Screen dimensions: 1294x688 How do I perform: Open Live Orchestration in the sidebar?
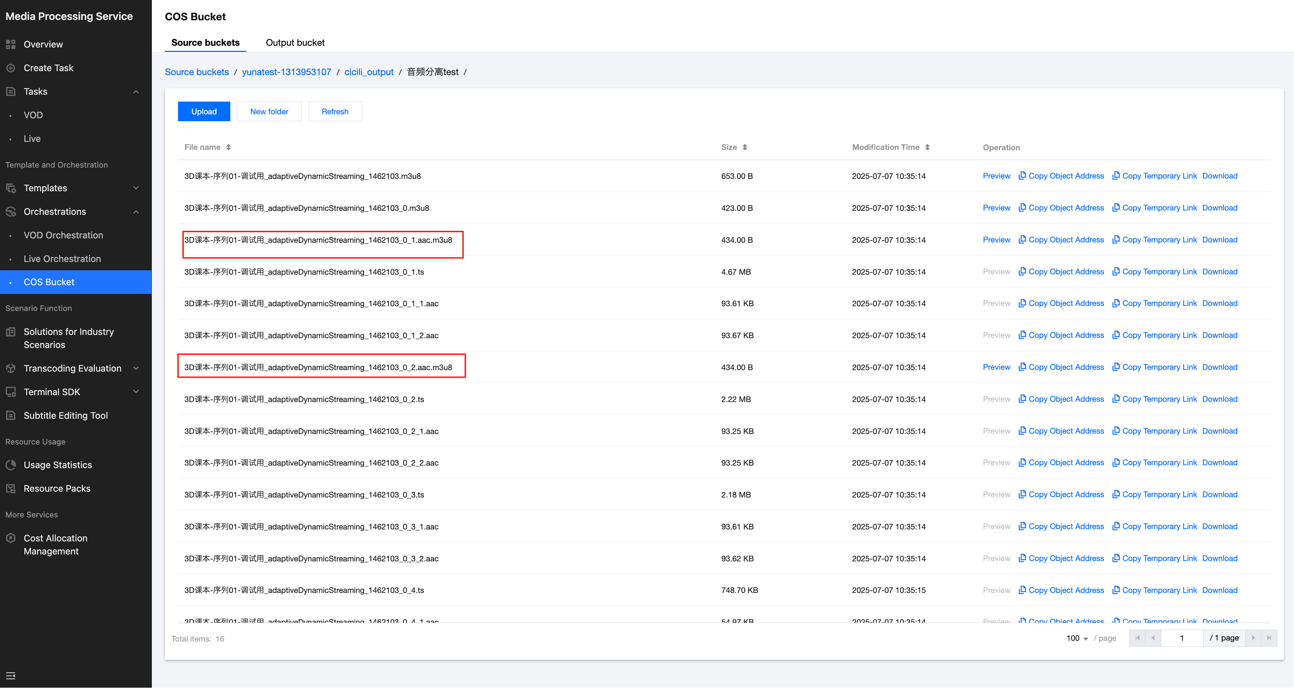62,259
